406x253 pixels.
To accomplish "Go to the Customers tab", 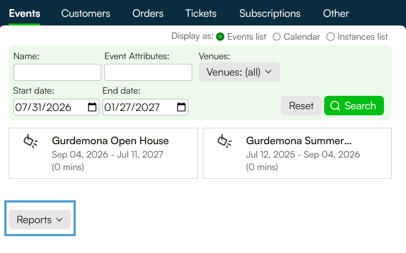I will 86,13.
